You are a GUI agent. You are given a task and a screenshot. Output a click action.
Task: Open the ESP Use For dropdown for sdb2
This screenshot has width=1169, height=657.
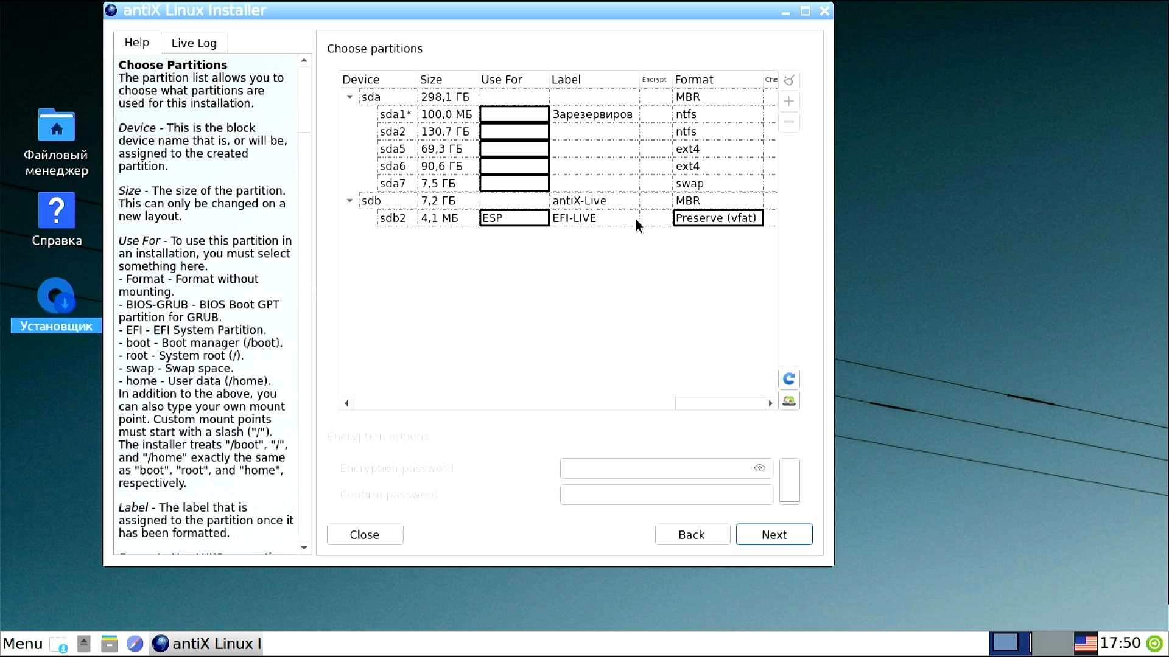point(514,218)
